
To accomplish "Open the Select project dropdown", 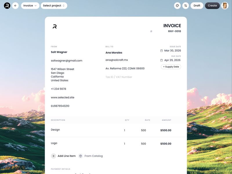I will click(x=52, y=5).
